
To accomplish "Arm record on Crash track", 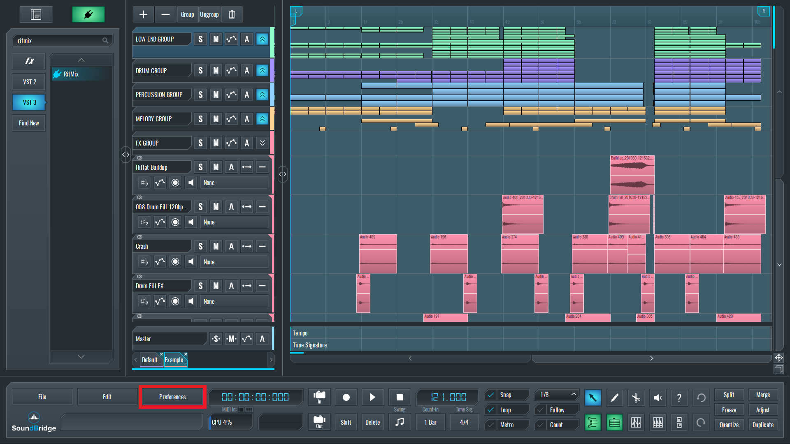I will point(175,262).
